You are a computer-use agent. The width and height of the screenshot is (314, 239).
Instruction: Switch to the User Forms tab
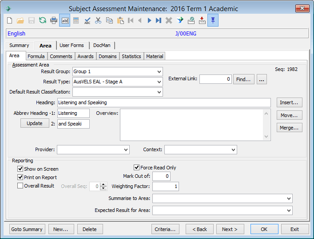(x=72, y=45)
